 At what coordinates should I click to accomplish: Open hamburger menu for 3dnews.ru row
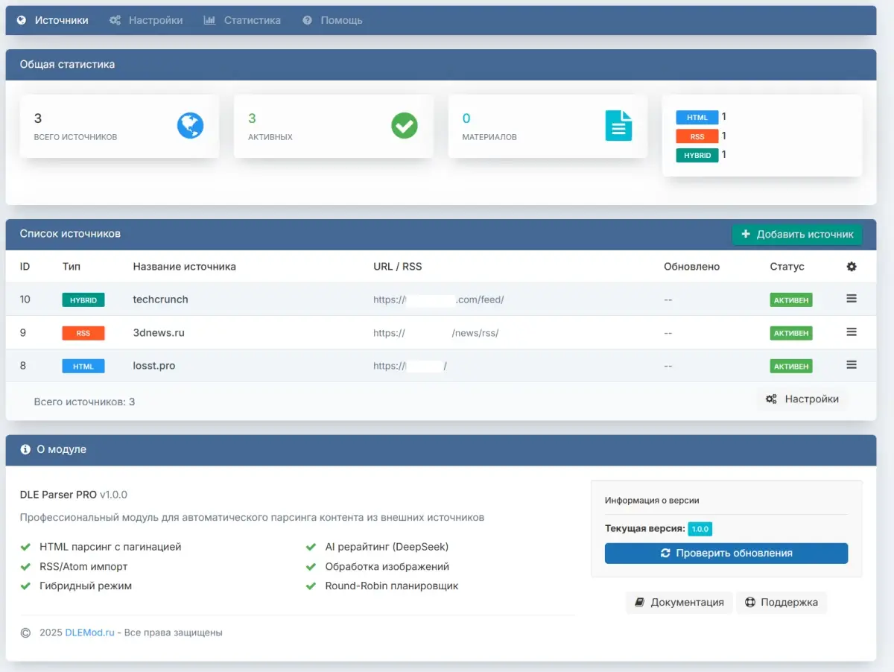(x=852, y=332)
